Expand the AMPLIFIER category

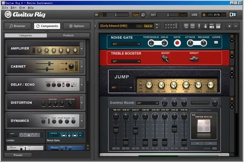pyautogui.click(x=82, y=48)
